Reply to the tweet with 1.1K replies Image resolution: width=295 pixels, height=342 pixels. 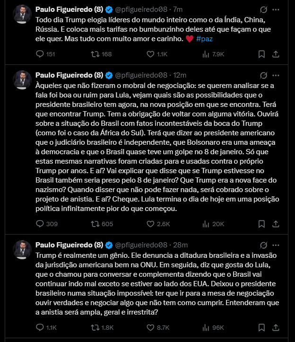point(40,327)
